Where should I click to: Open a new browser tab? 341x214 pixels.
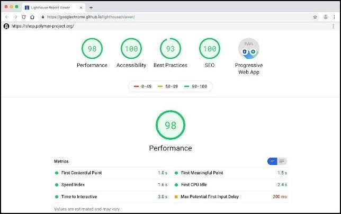(x=91, y=7)
